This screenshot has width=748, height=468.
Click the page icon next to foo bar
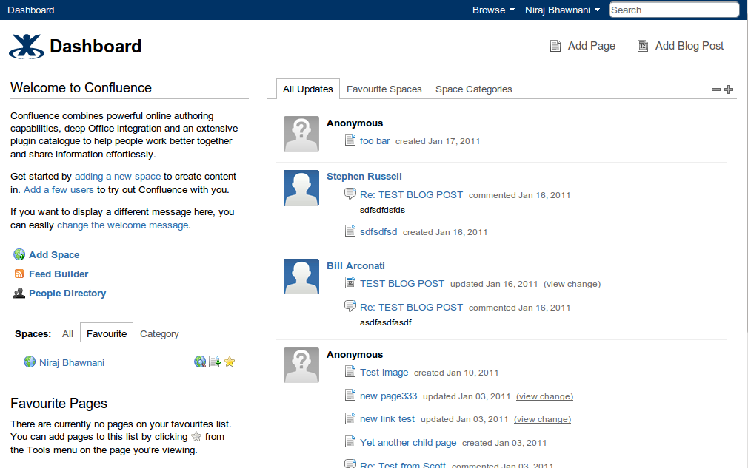350,140
